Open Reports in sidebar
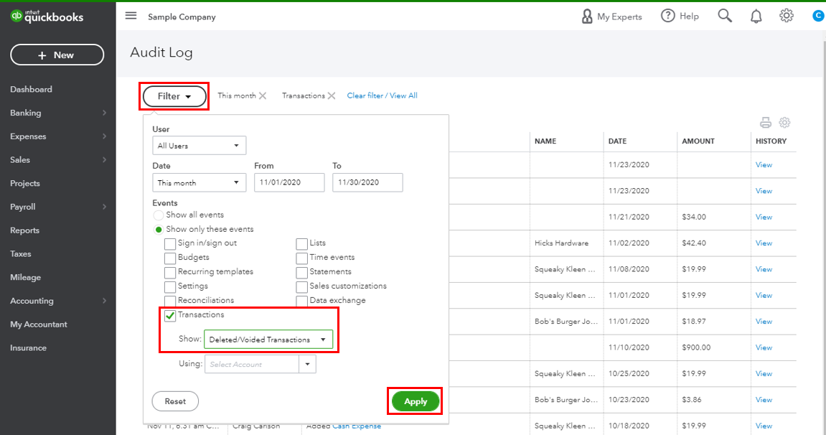The height and width of the screenshot is (435, 826). point(25,230)
